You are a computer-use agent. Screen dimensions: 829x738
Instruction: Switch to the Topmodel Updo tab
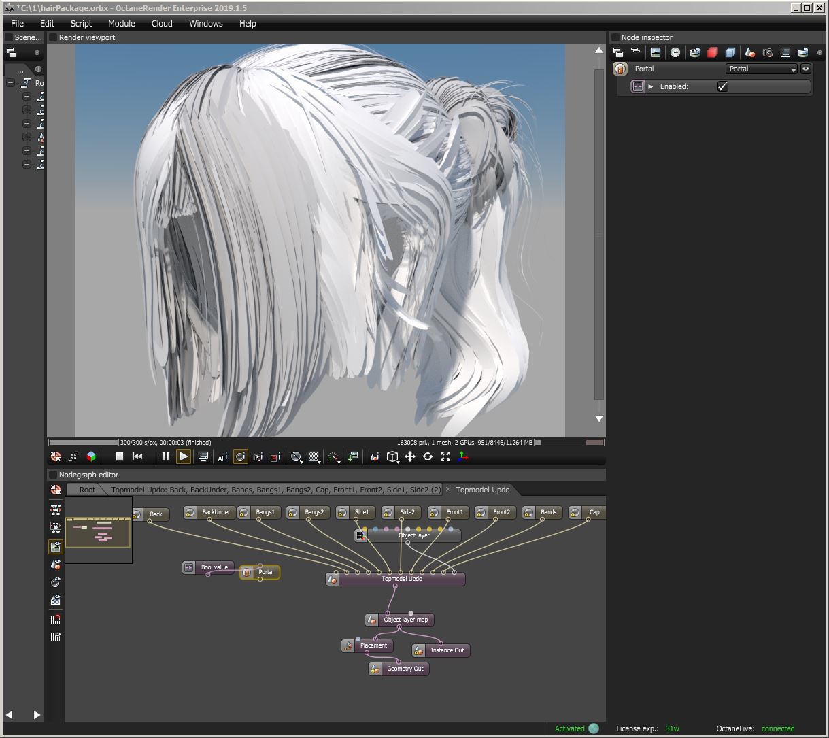pos(482,490)
